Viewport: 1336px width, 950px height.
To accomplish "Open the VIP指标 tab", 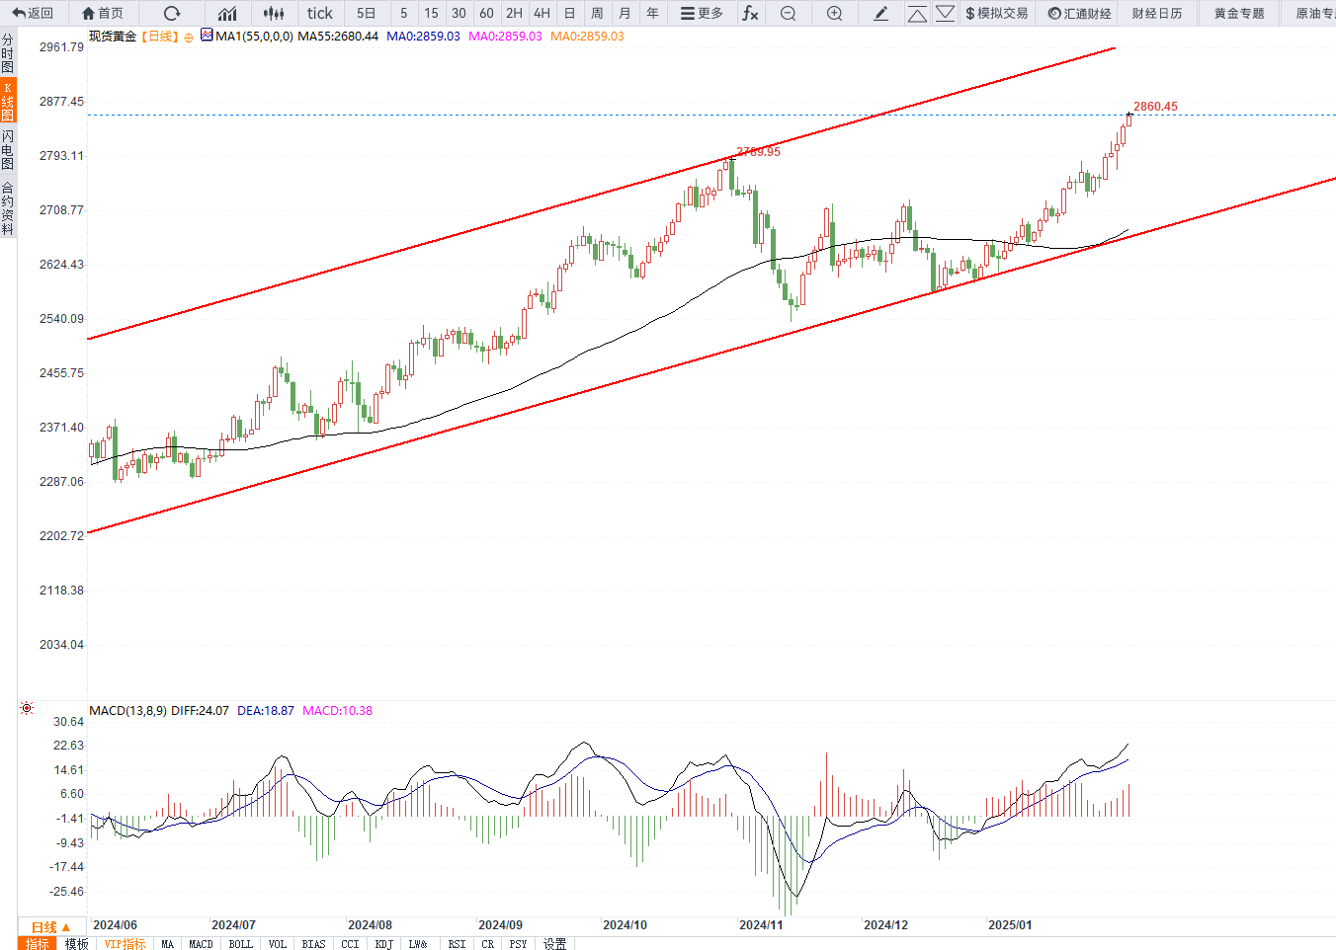I will coord(125,944).
